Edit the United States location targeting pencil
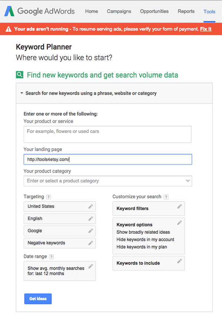Screen dimensions: 222x316 pyautogui.click(x=91, y=206)
